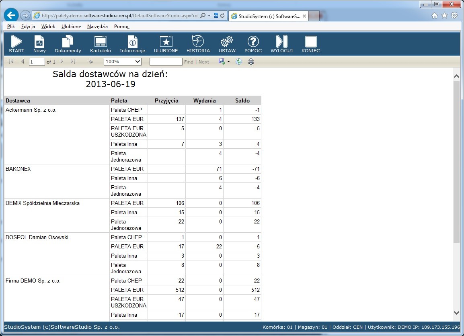
Task: Go back to parent report
Action: coord(91,61)
